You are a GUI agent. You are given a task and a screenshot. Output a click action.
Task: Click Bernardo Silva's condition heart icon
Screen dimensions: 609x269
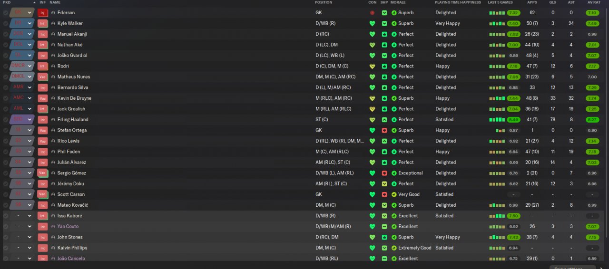point(372,87)
